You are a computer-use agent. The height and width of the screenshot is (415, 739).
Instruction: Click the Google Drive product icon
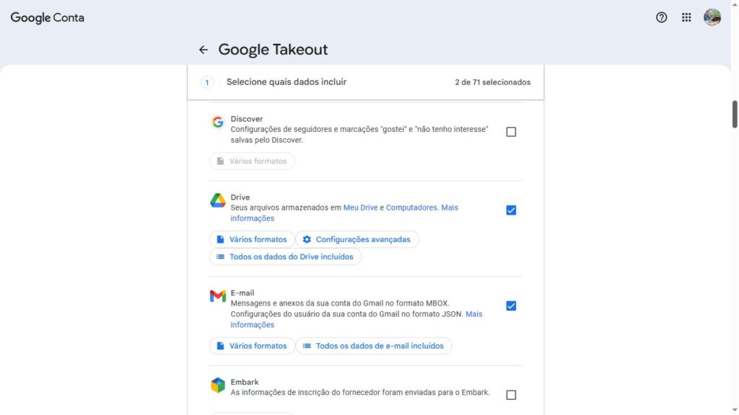[x=218, y=200]
